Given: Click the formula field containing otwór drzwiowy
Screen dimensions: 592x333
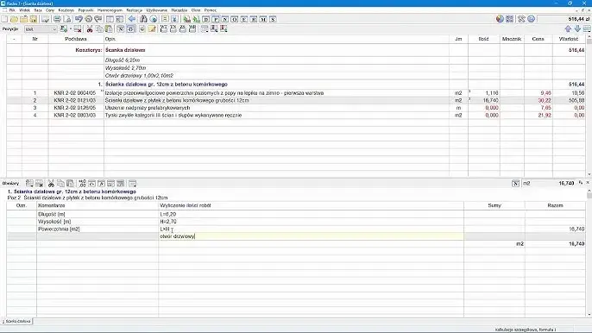Looking at the screenshot, I should [311, 236].
